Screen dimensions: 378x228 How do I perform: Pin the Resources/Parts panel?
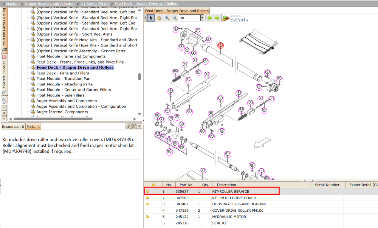129,126
